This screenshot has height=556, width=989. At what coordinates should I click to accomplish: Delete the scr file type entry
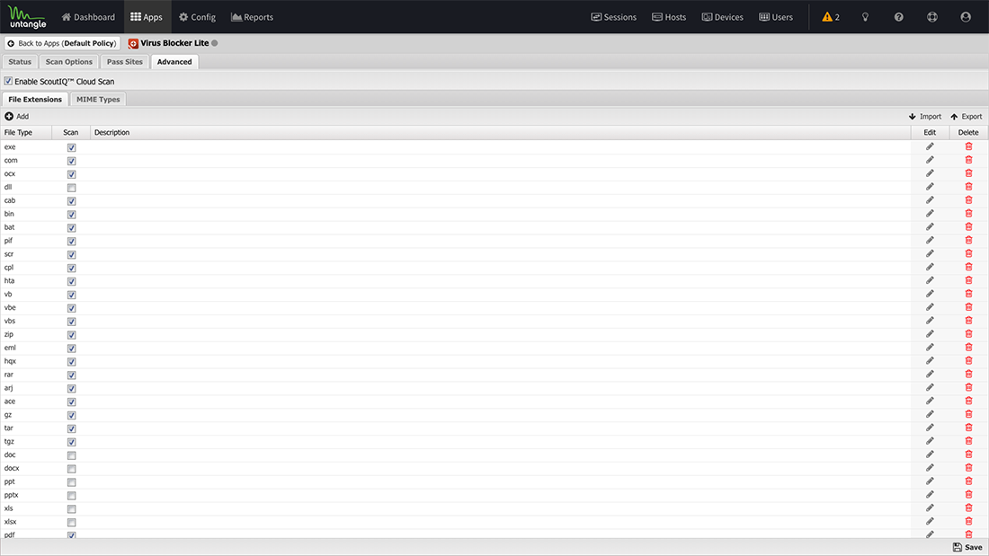pos(969,254)
